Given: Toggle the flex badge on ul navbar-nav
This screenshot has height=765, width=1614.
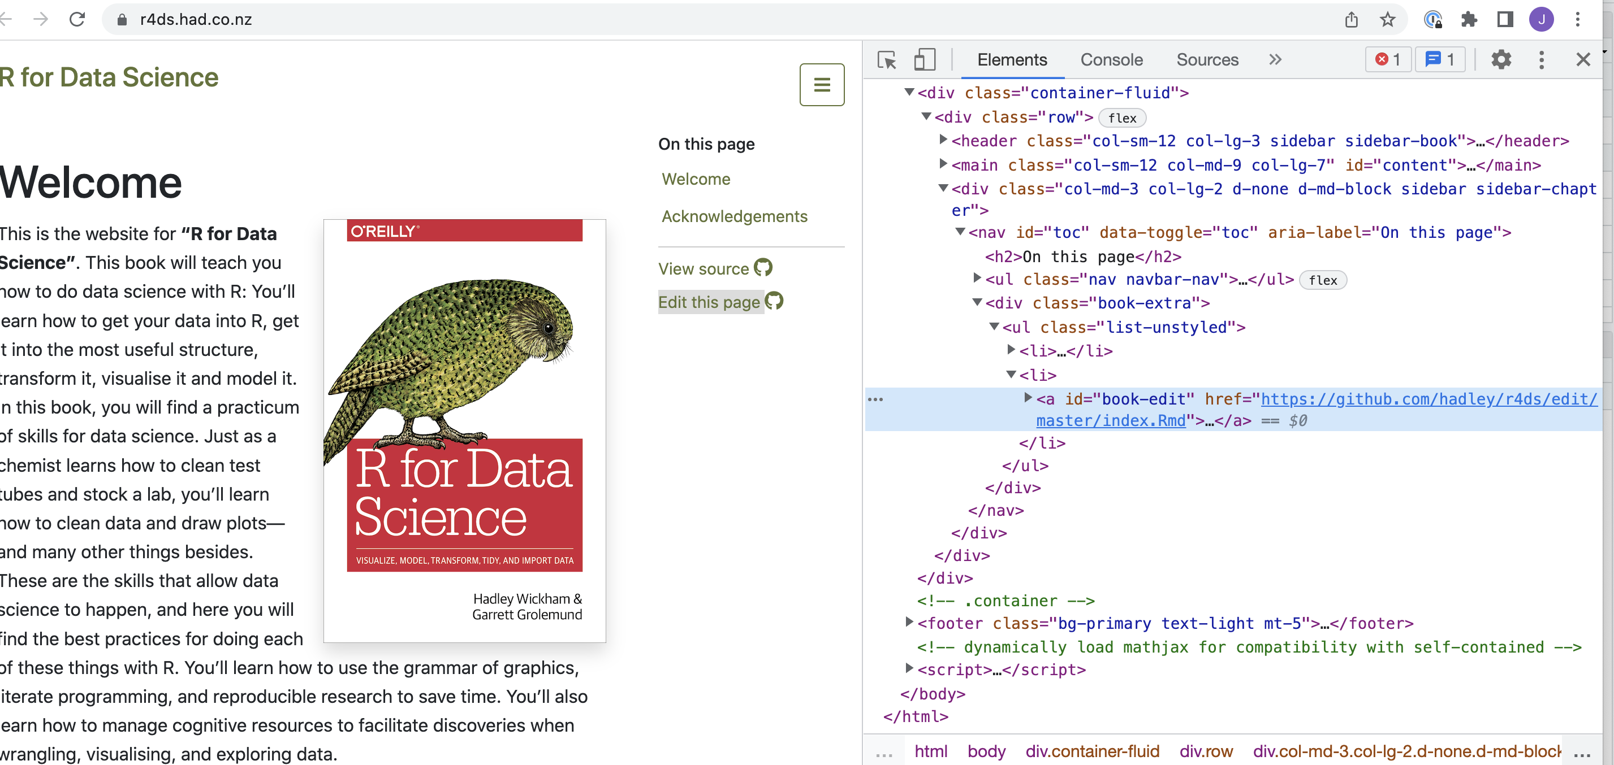Looking at the screenshot, I should click(x=1323, y=280).
